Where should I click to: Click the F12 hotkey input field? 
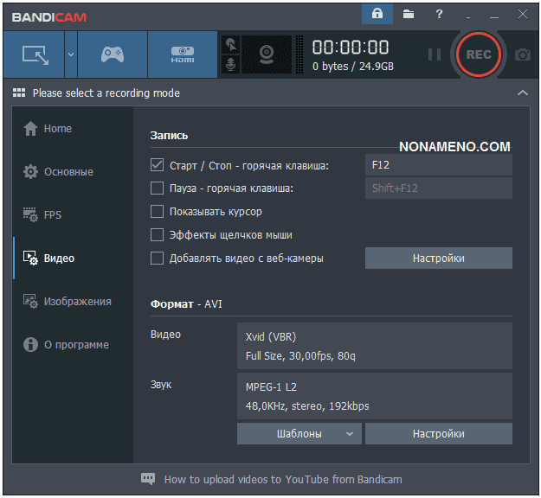[438, 165]
